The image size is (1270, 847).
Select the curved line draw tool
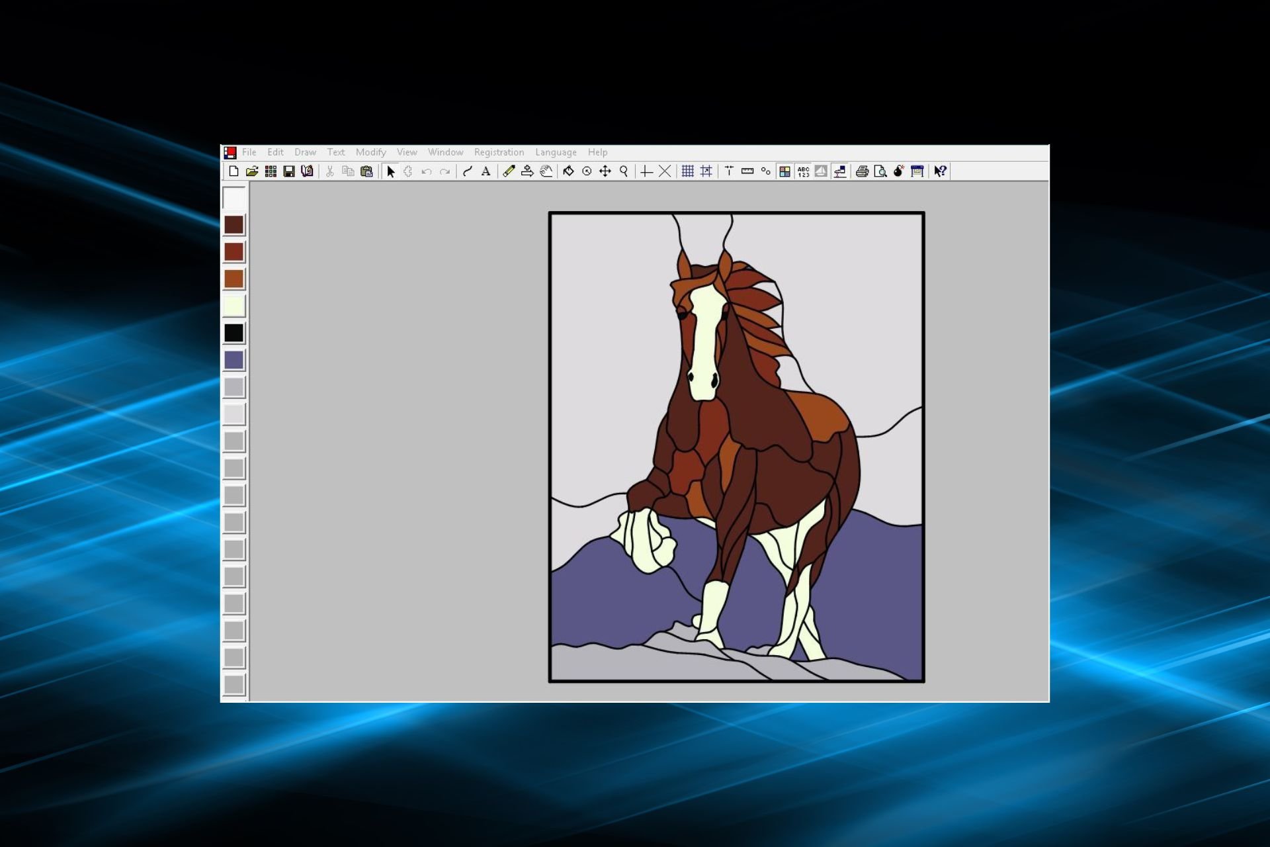[468, 171]
